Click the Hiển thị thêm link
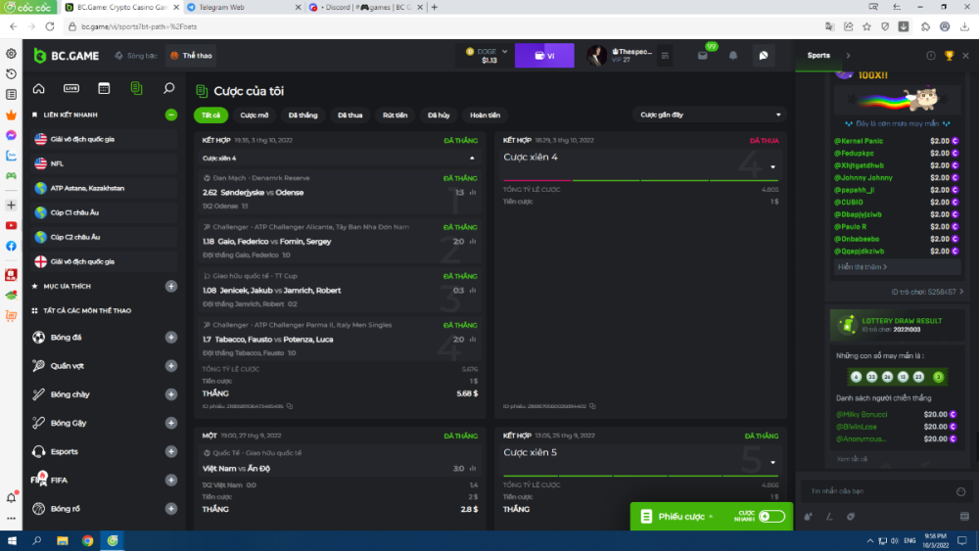This screenshot has width=979, height=551. (862, 266)
